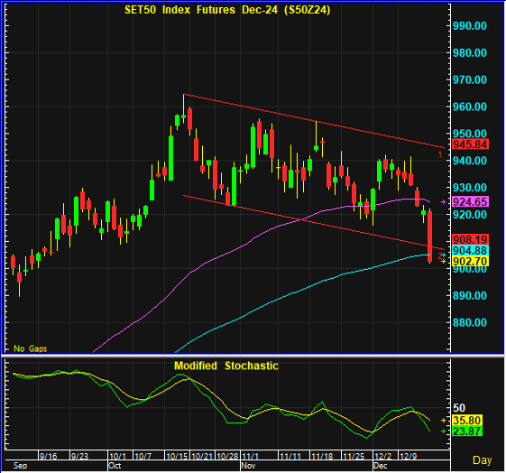Click the Nov month label
This screenshot has width=506, height=473.
click(248, 466)
